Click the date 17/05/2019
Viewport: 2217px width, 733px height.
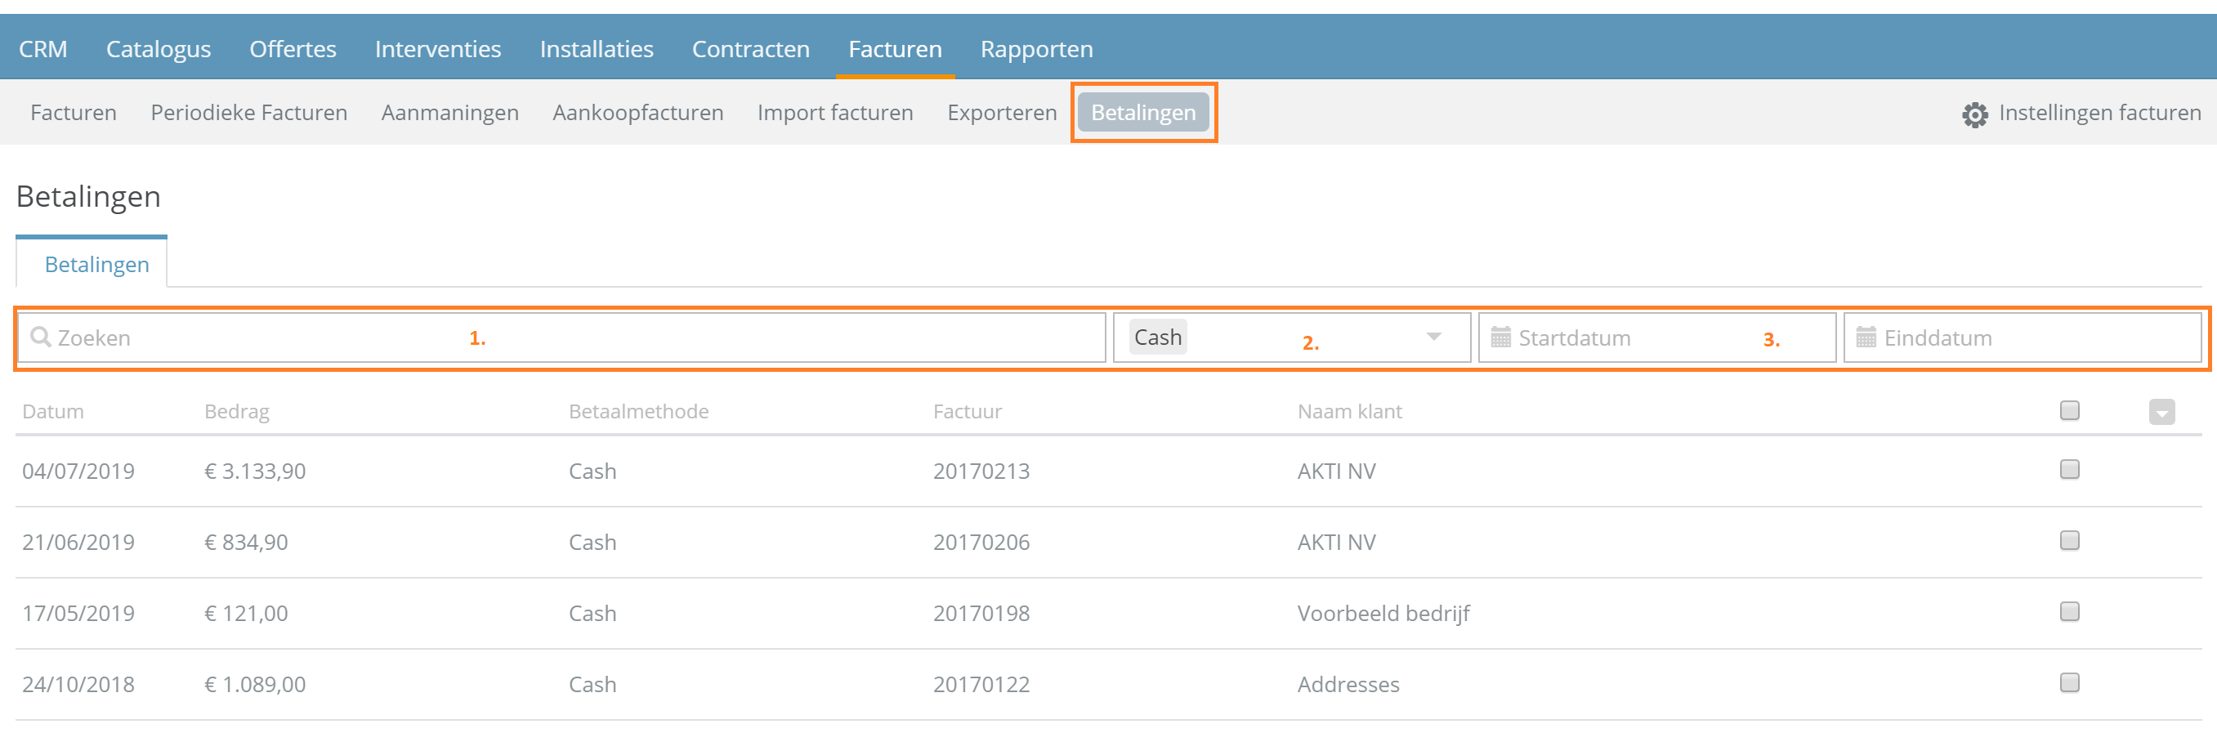78,614
